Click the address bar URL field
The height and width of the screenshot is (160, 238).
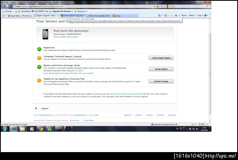pos(83,6)
